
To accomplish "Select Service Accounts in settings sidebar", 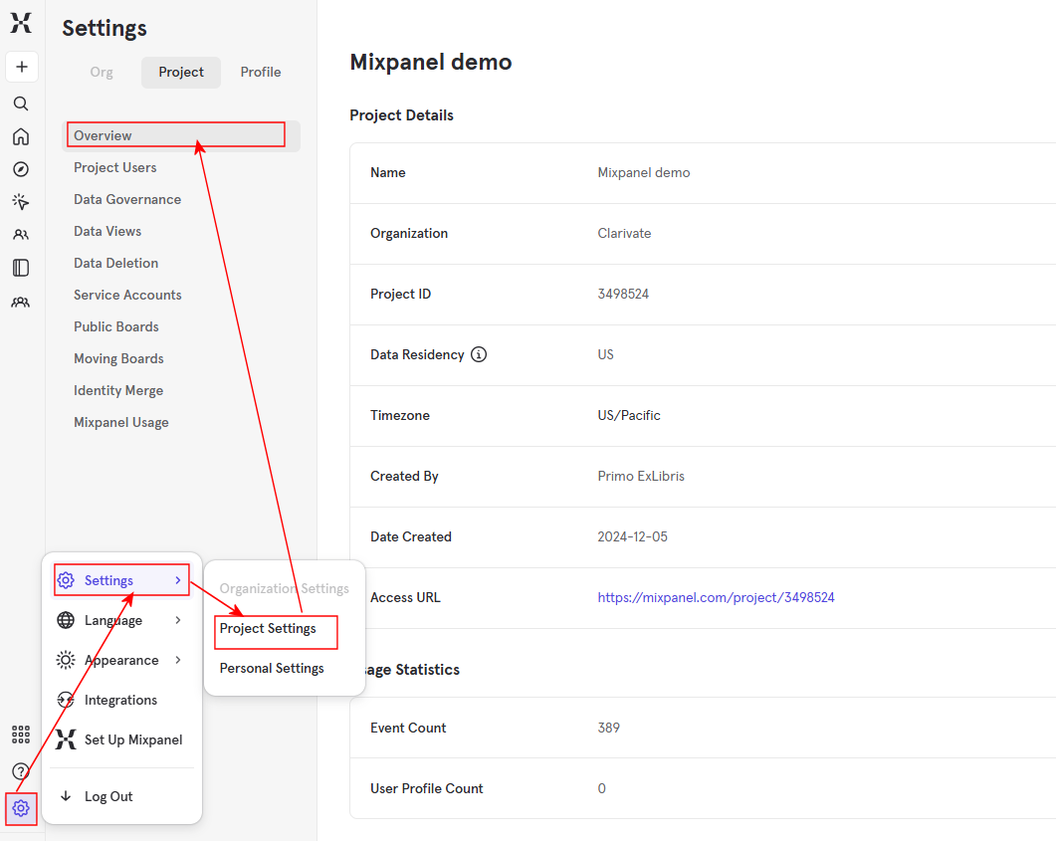I will (127, 295).
